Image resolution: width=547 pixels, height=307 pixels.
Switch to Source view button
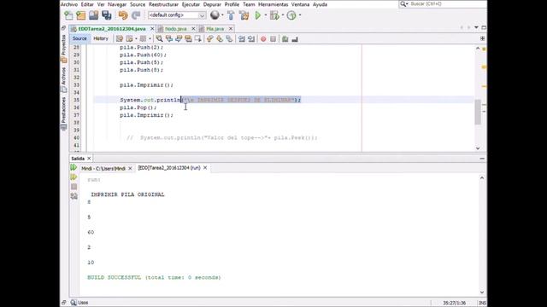(x=79, y=38)
